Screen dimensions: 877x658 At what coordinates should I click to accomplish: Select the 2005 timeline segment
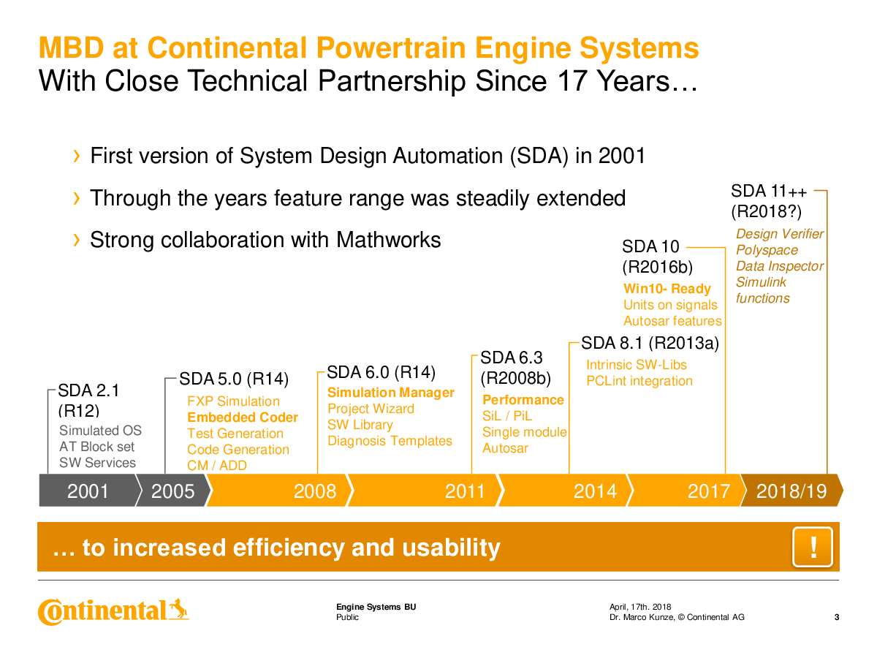(173, 491)
